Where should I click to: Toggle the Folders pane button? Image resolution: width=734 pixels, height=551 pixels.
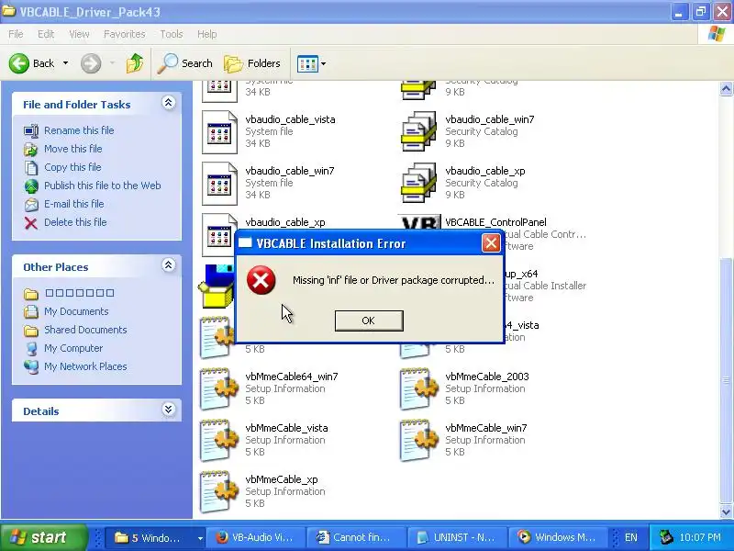coord(252,63)
